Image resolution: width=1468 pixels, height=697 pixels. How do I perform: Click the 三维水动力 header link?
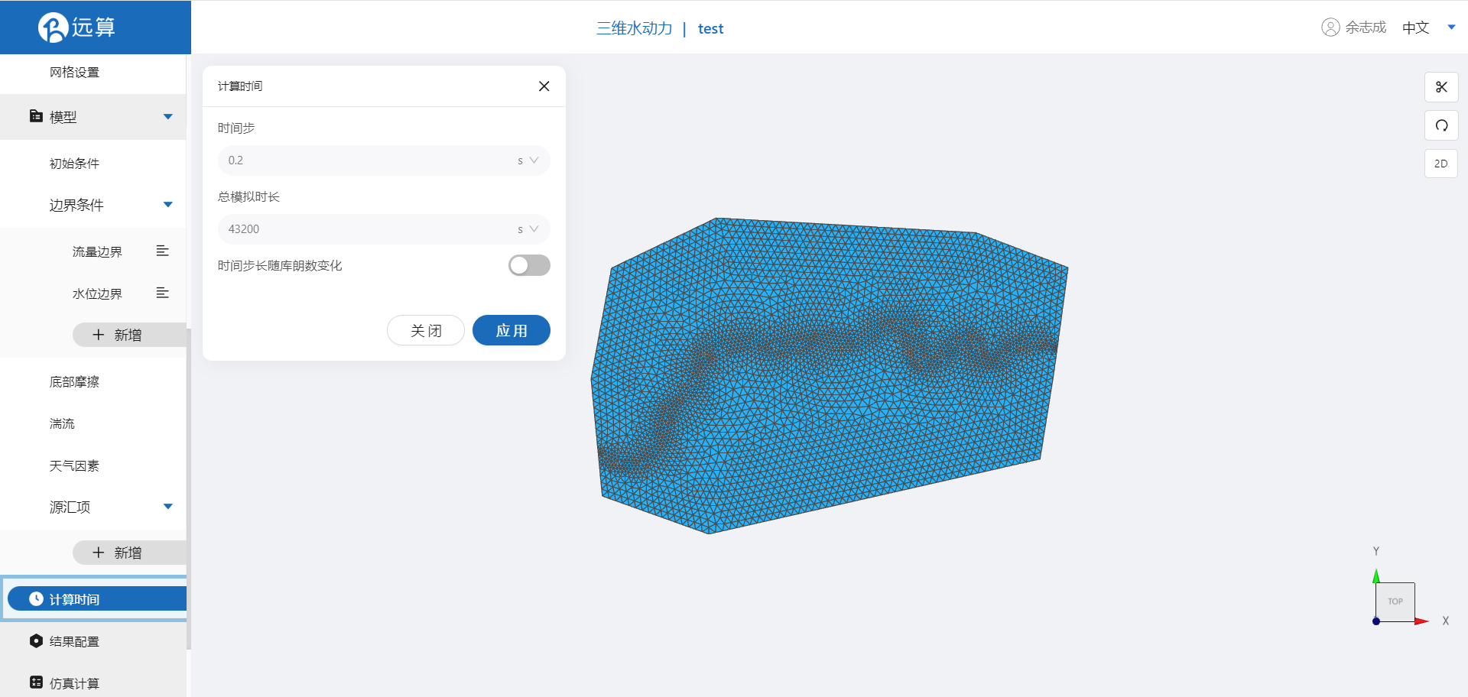pos(635,28)
